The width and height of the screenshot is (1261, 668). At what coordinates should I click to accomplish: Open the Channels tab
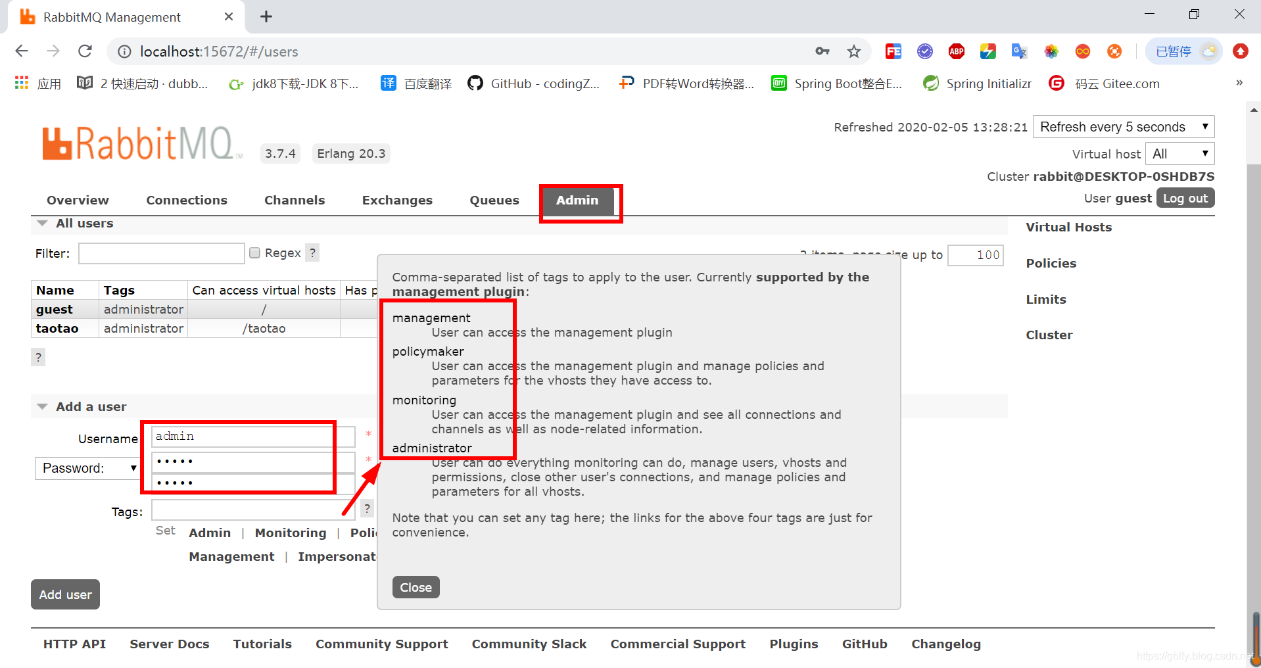(295, 201)
